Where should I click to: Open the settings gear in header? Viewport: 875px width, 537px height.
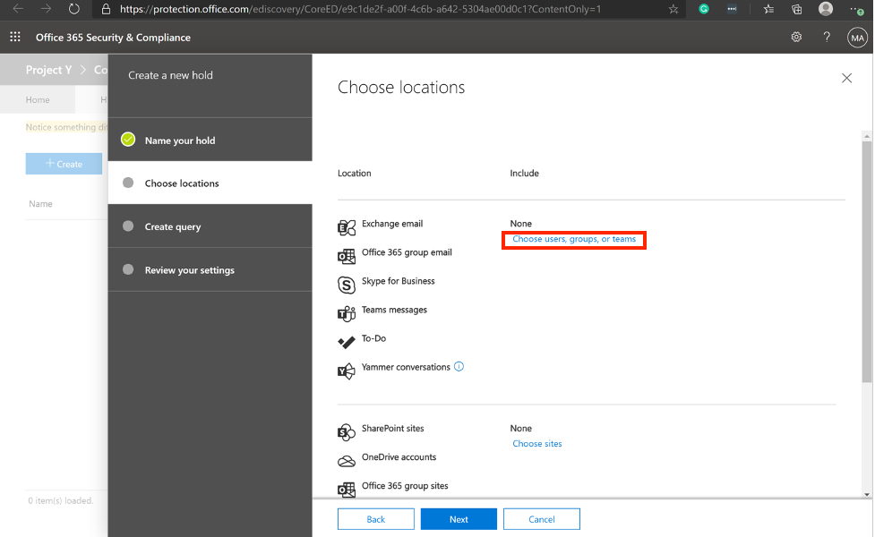pyautogui.click(x=796, y=37)
